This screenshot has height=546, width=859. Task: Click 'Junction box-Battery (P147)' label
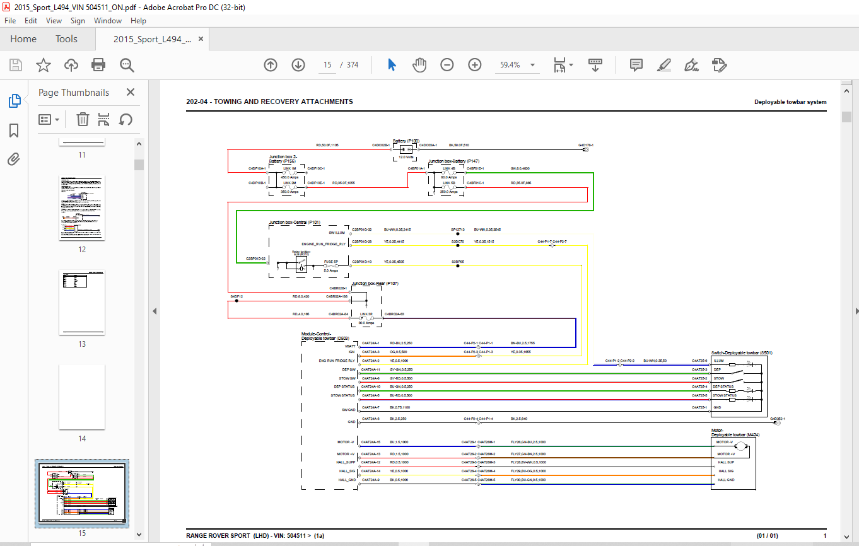454,161
